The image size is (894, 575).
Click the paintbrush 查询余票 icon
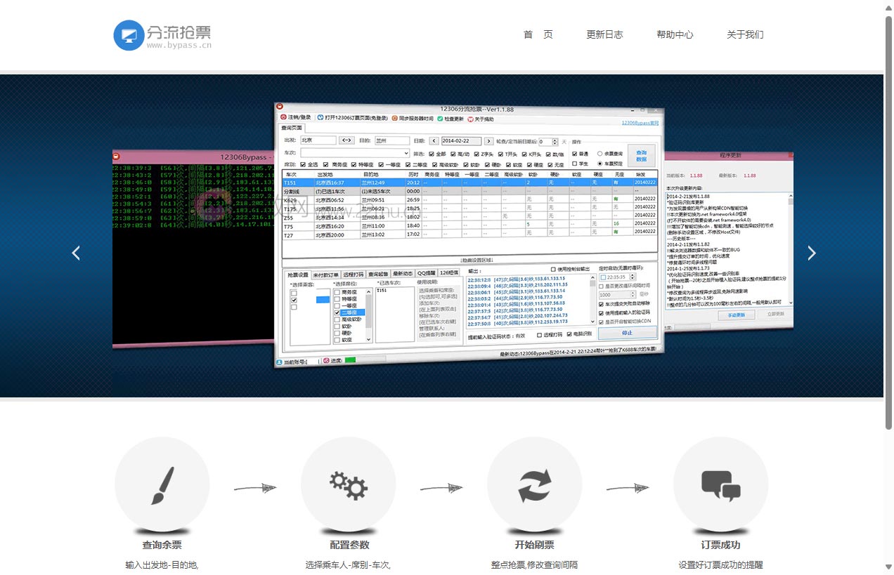(162, 484)
